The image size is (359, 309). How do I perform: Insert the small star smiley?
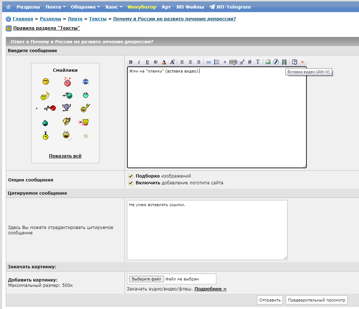tap(86, 136)
